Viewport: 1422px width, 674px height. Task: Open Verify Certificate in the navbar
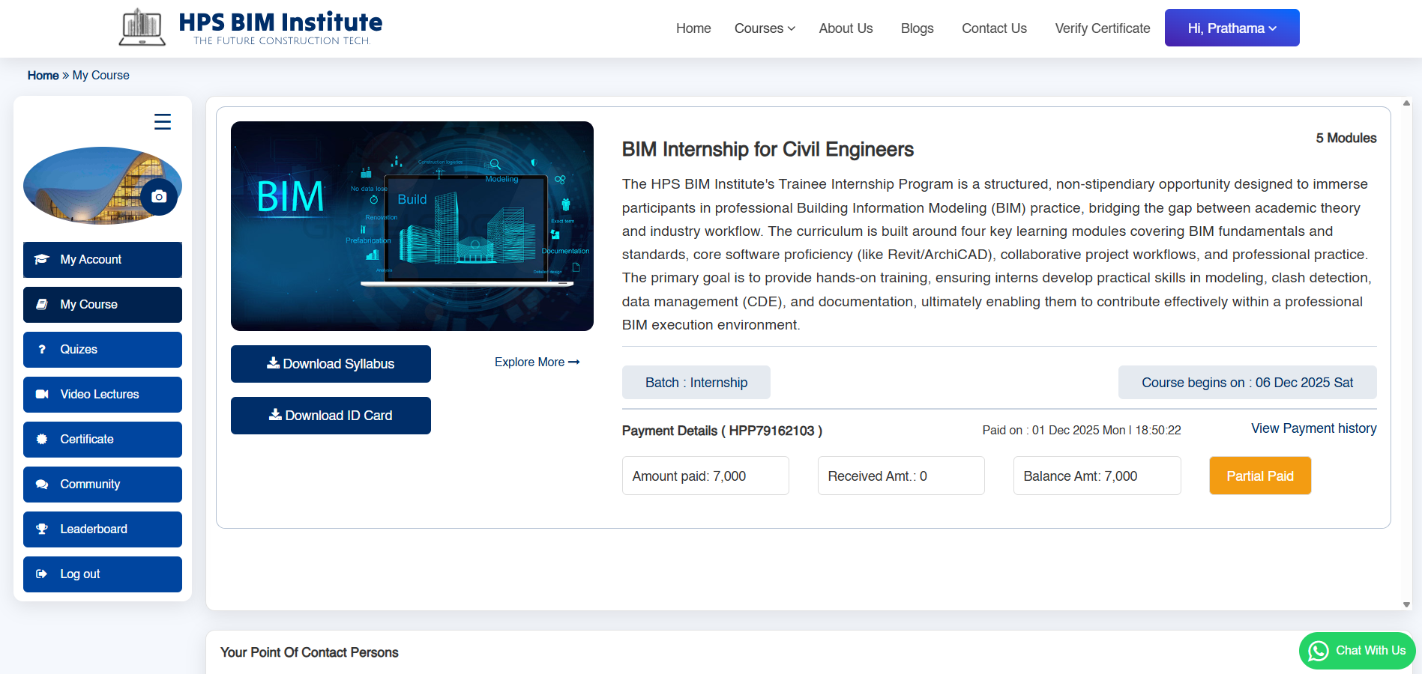tap(1102, 28)
